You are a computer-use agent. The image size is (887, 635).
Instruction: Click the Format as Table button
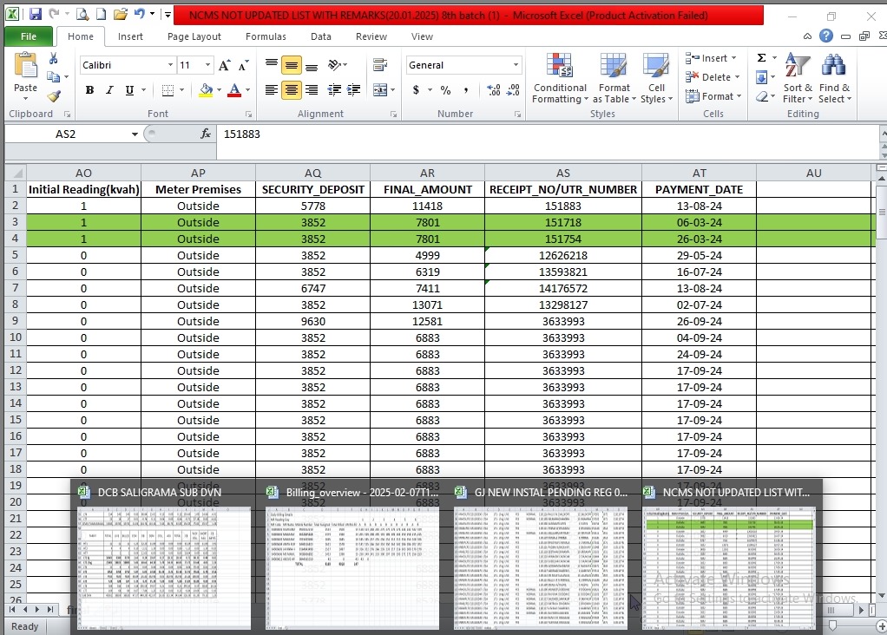[614, 79]
